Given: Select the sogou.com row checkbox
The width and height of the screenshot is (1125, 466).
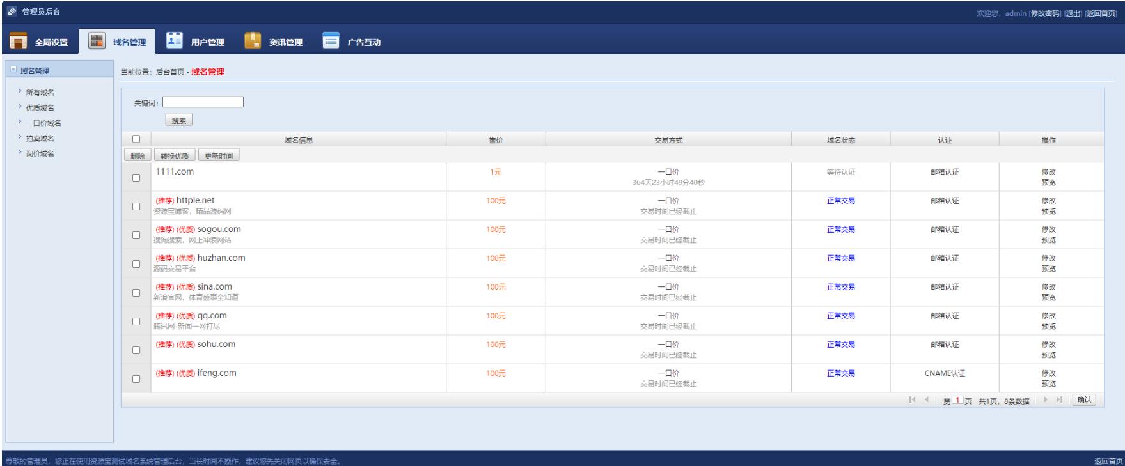Looking at the screenshot, I should 136,235.
